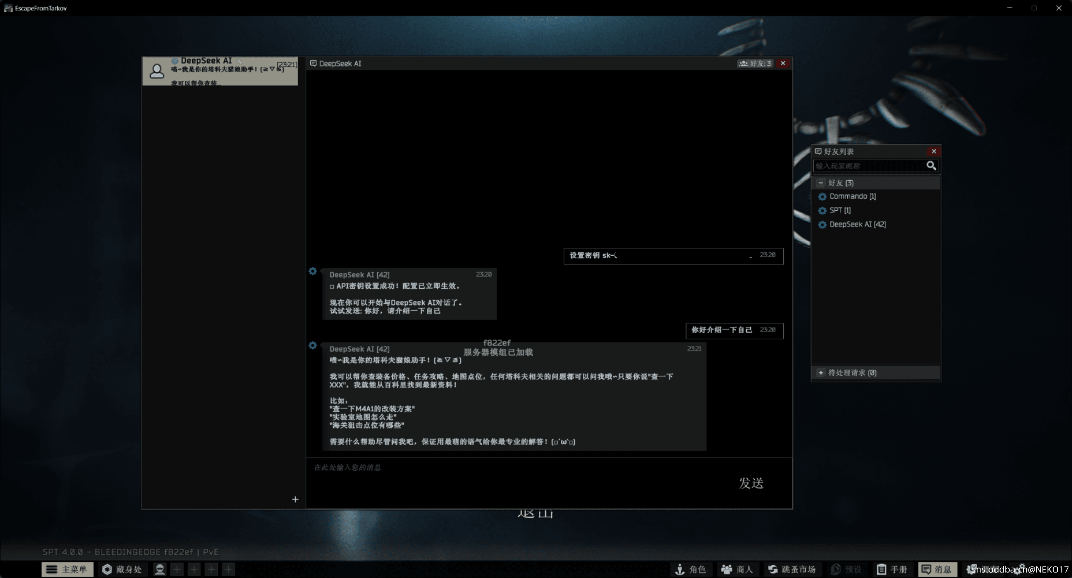Click the sender gear icon of 猫娘助手 message
This screenshot has height=578, width=1072.
(x=313, y=345)
